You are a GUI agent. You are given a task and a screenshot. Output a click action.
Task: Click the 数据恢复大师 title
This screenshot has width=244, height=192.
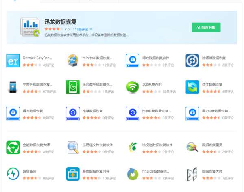212,171
